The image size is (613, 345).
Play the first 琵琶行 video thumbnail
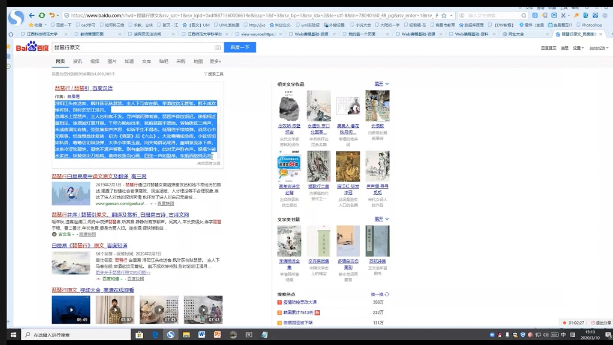pos(71,309)
